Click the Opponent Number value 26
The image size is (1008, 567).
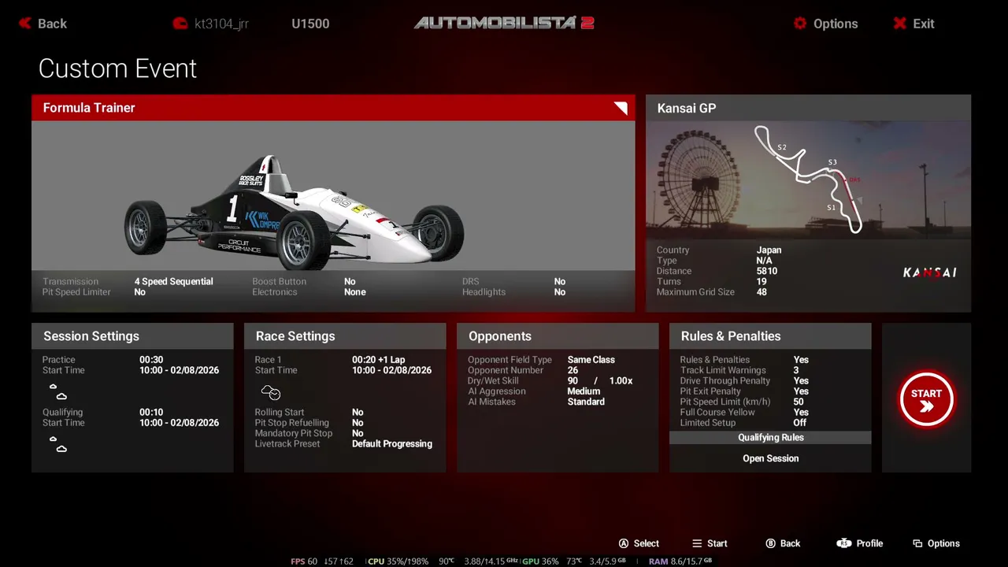(573, 370)
